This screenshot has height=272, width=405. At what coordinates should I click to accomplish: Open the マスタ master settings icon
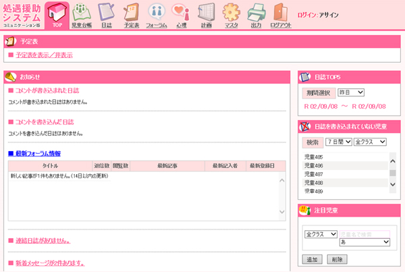(230, 15)
